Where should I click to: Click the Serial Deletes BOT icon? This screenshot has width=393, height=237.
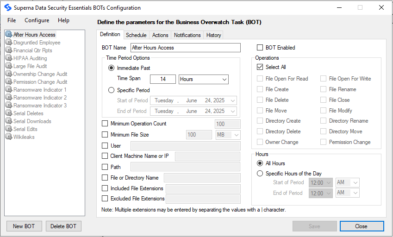9,113
